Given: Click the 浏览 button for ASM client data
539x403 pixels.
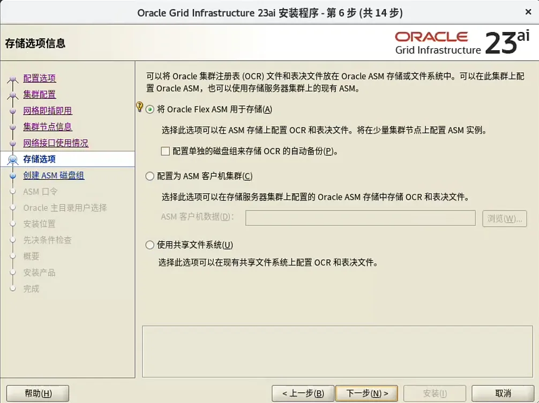Looking at the screenshot, I should click(504, 218).
